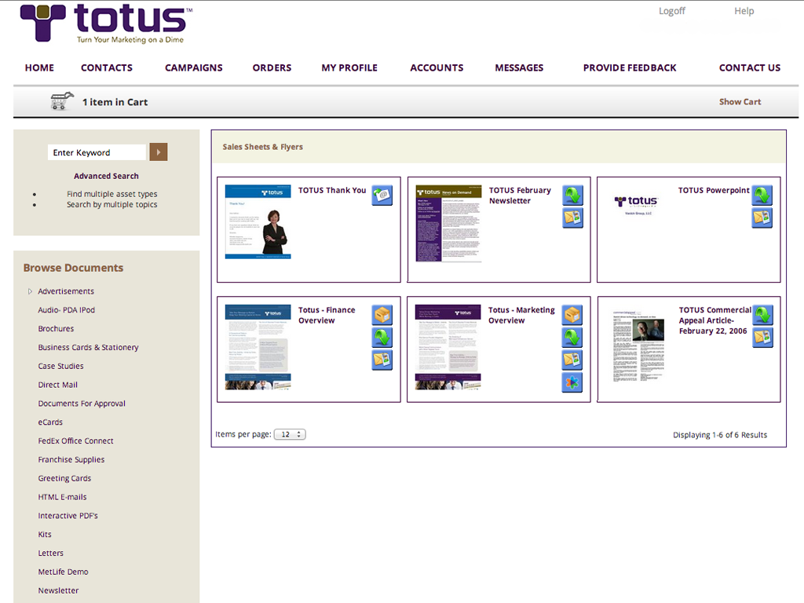
Task: Open the Kits category
Action: [45, 534]
